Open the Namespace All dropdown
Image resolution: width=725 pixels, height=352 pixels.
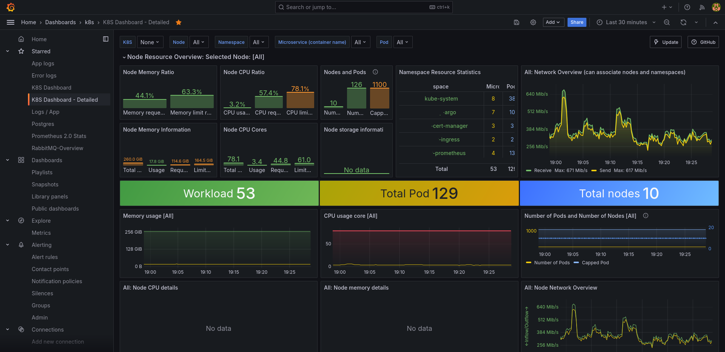pos(259,42)
